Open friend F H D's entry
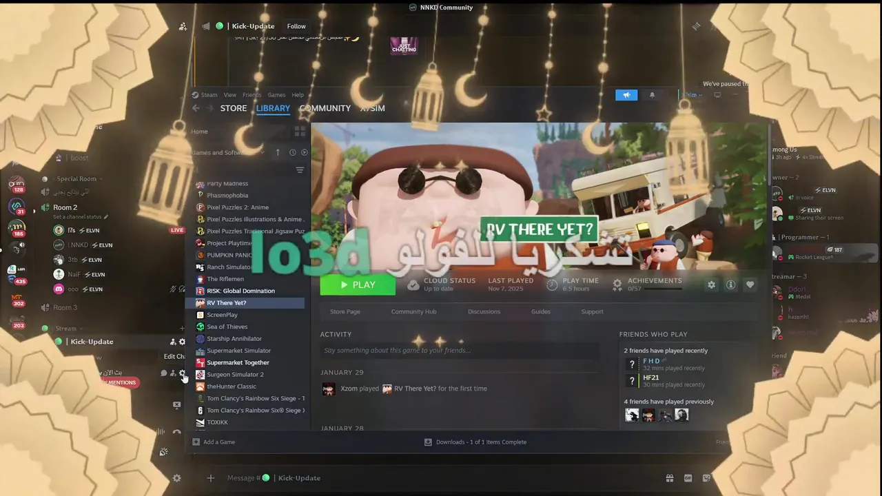Viewport: 882px width, 496px height. (x=650, y=361)
